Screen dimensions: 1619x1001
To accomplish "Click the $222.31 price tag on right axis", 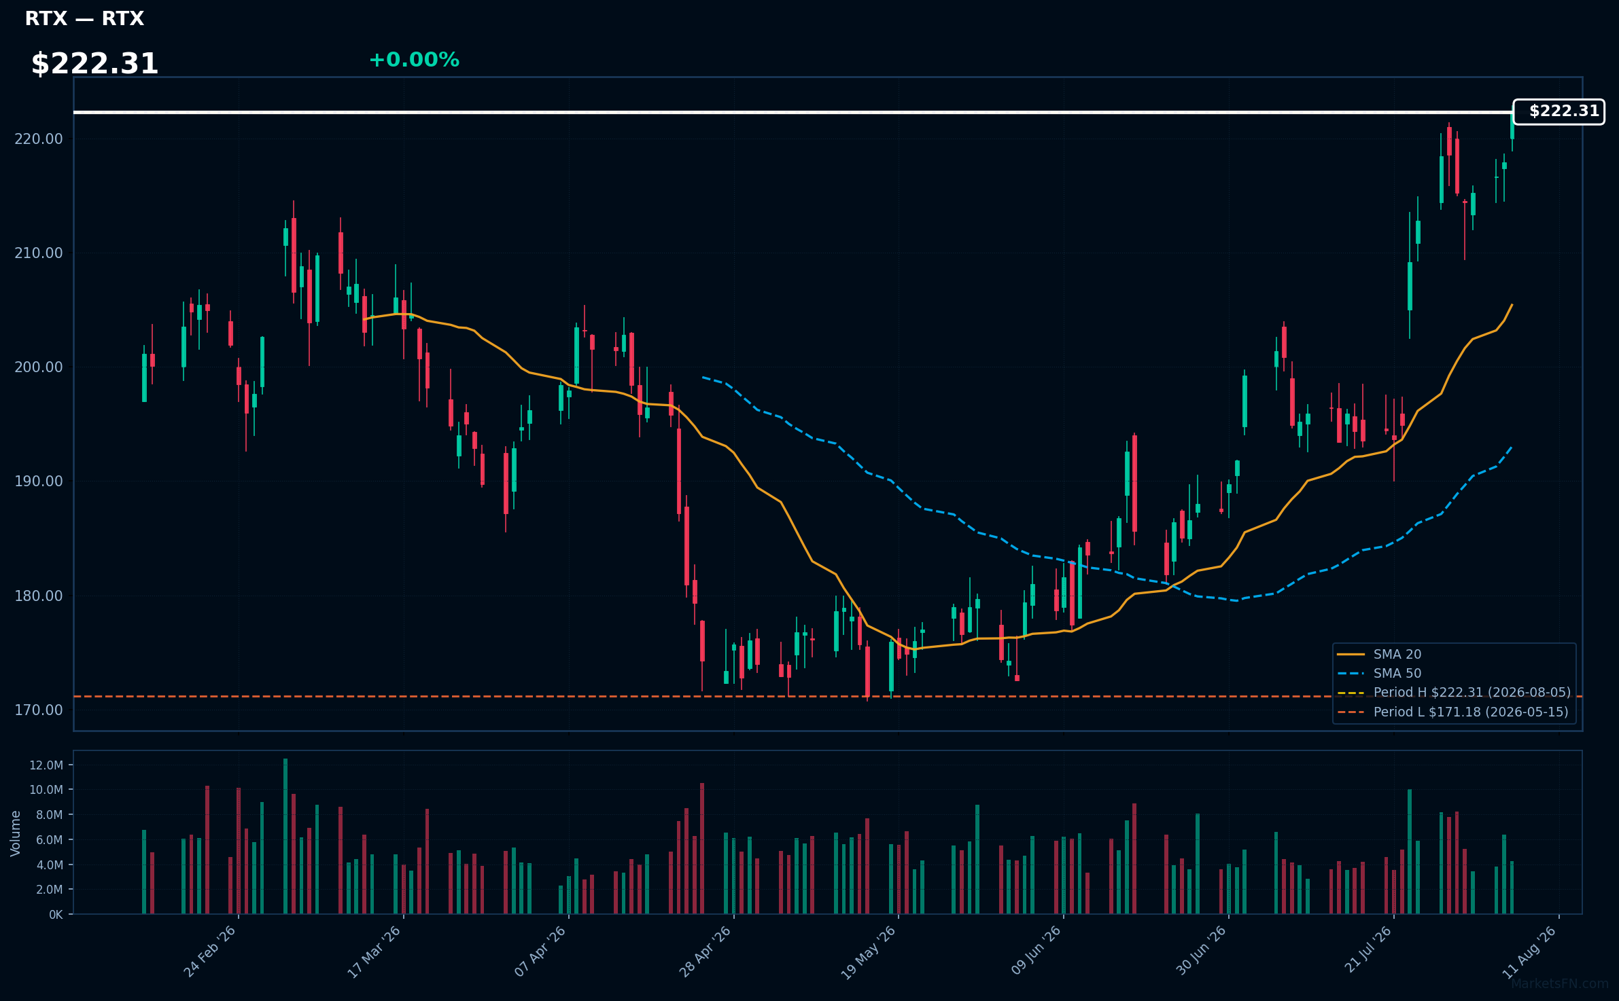I will click(1559, 111).
